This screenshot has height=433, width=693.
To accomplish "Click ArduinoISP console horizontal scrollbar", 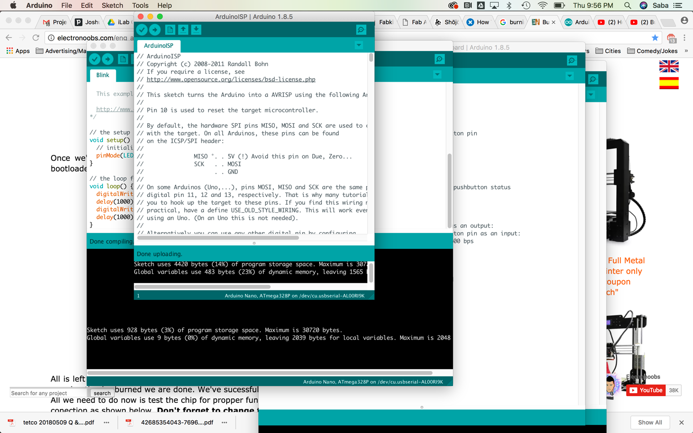I will pyautogui.click(x=202, y=287).
